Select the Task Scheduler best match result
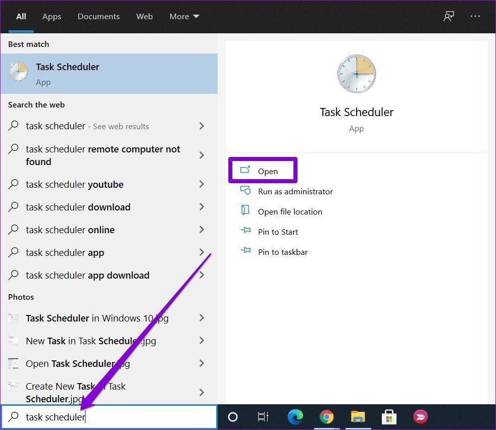Image resolution: width=496 pixels, height=430 pixels. pos(109,74)
